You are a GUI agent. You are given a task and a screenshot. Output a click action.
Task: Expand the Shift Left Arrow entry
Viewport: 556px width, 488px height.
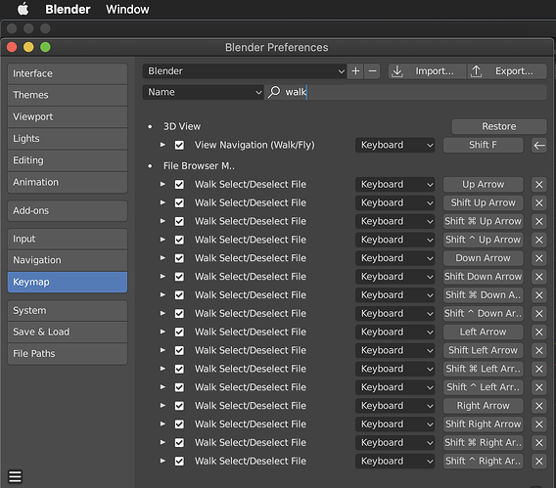[162, 350]
